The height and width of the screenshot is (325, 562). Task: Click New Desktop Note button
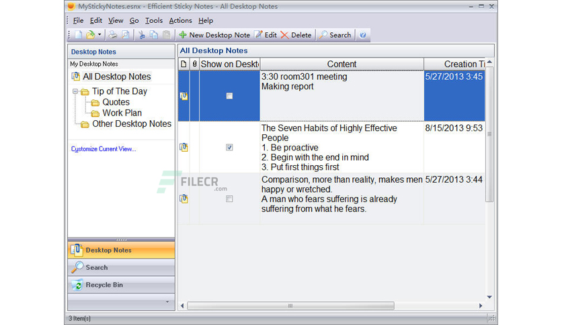[214, 35]
